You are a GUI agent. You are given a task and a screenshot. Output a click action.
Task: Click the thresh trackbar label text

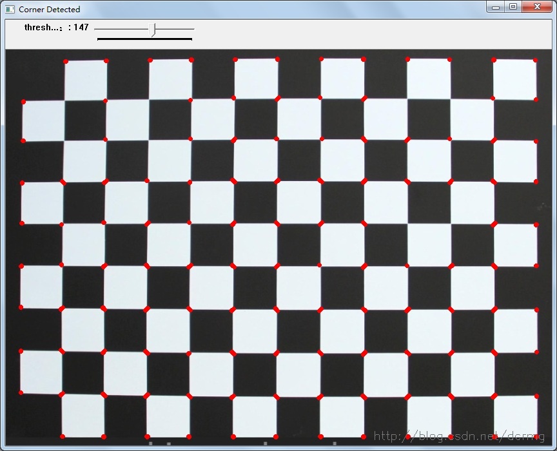57,27
